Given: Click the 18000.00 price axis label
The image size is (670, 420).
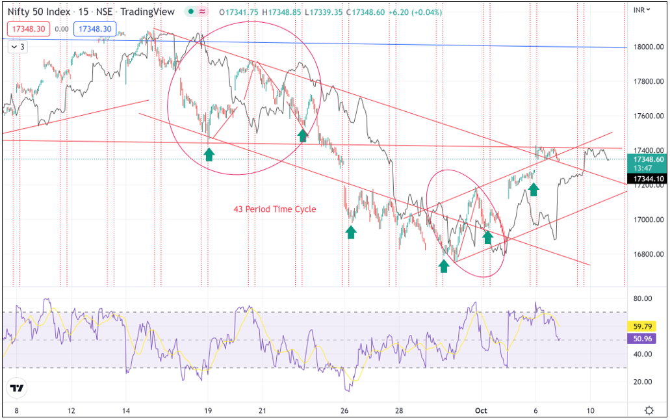Looking at the screenshot, I should 648,47.
